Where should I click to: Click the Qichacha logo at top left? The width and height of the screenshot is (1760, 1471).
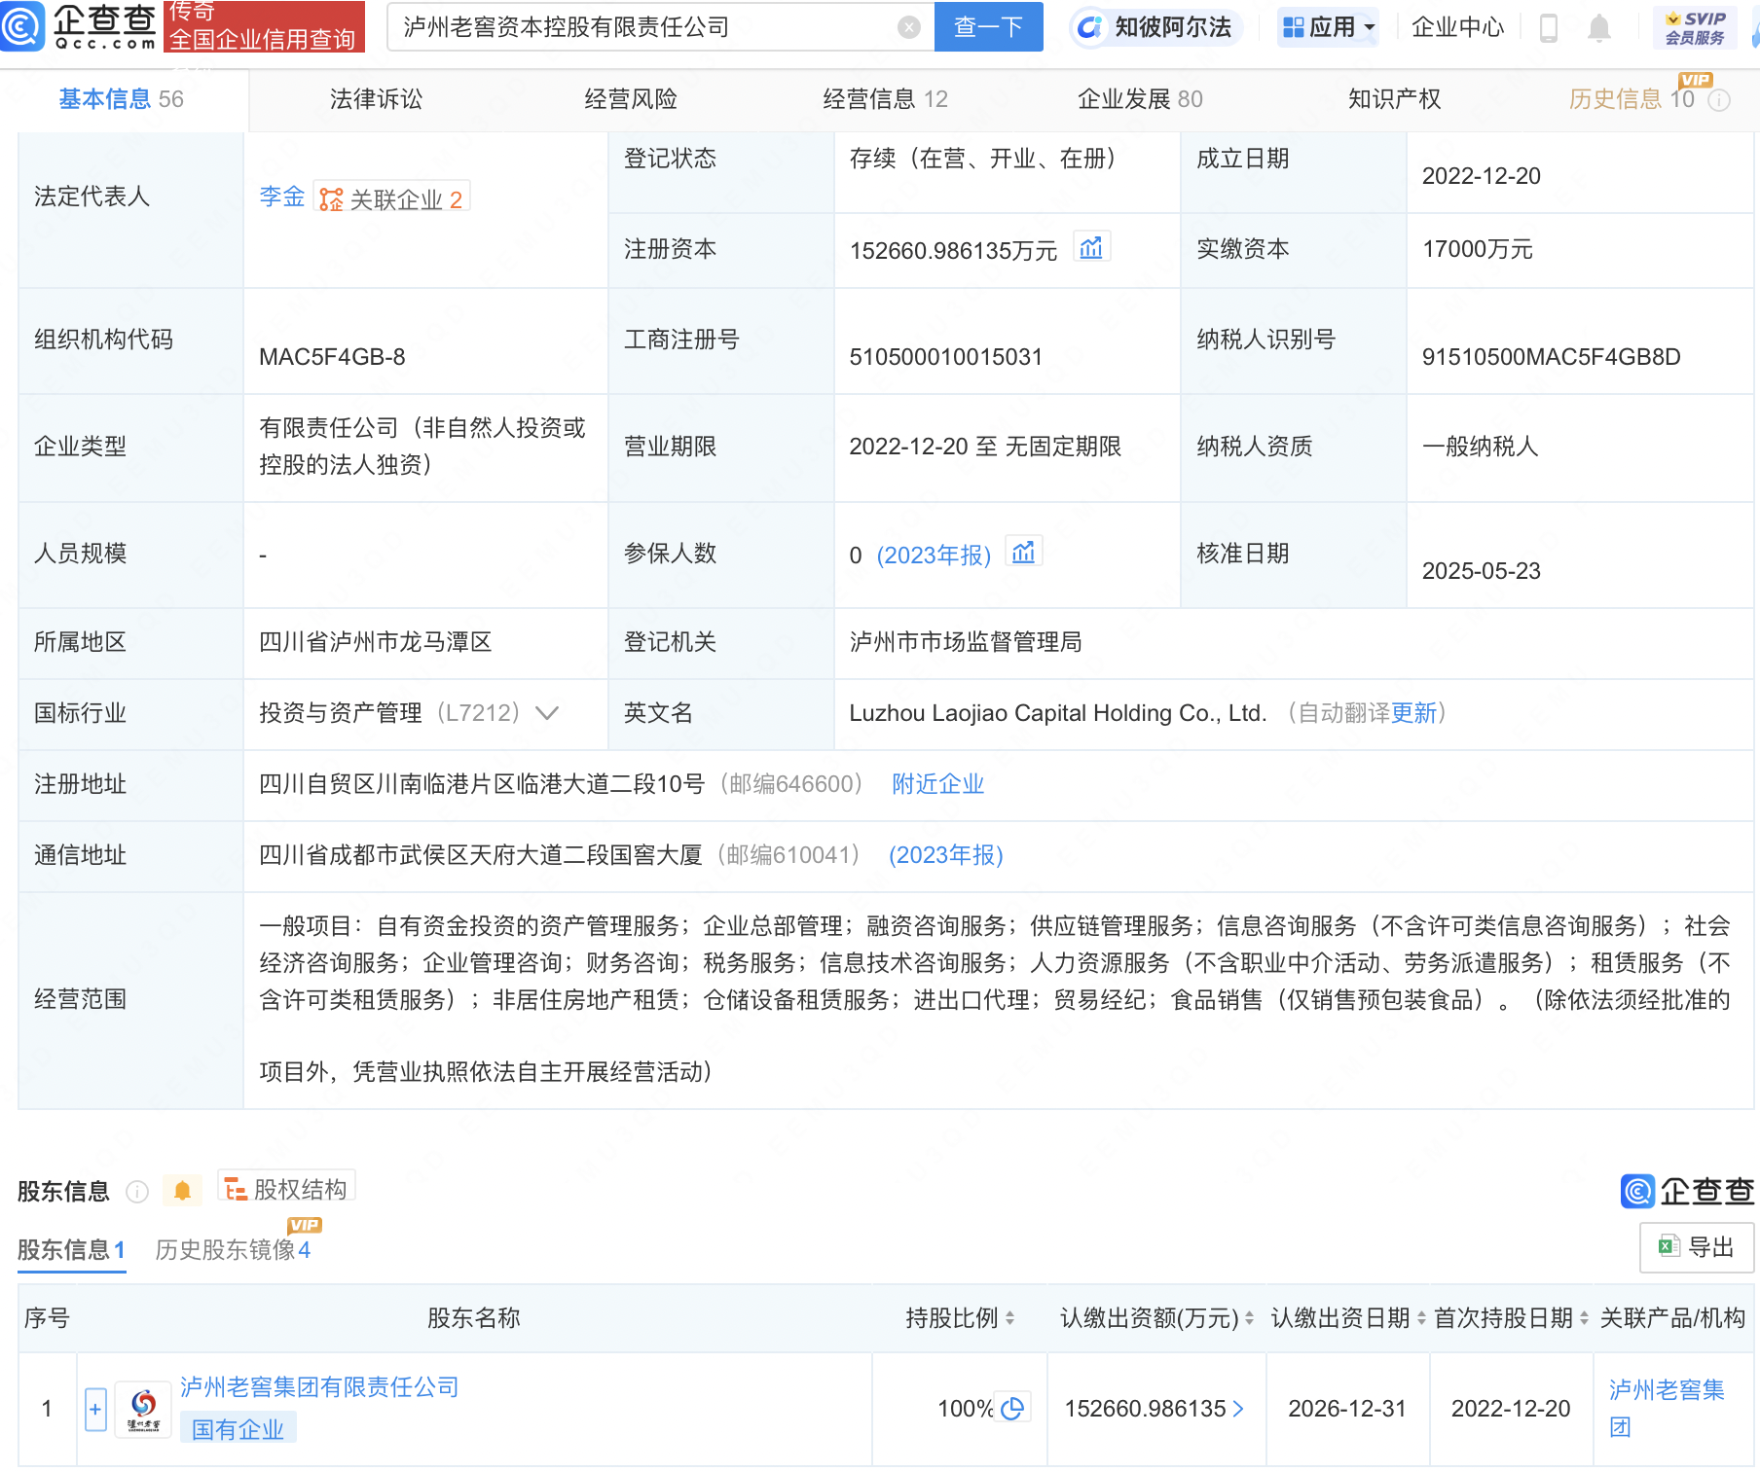point(79,26)
